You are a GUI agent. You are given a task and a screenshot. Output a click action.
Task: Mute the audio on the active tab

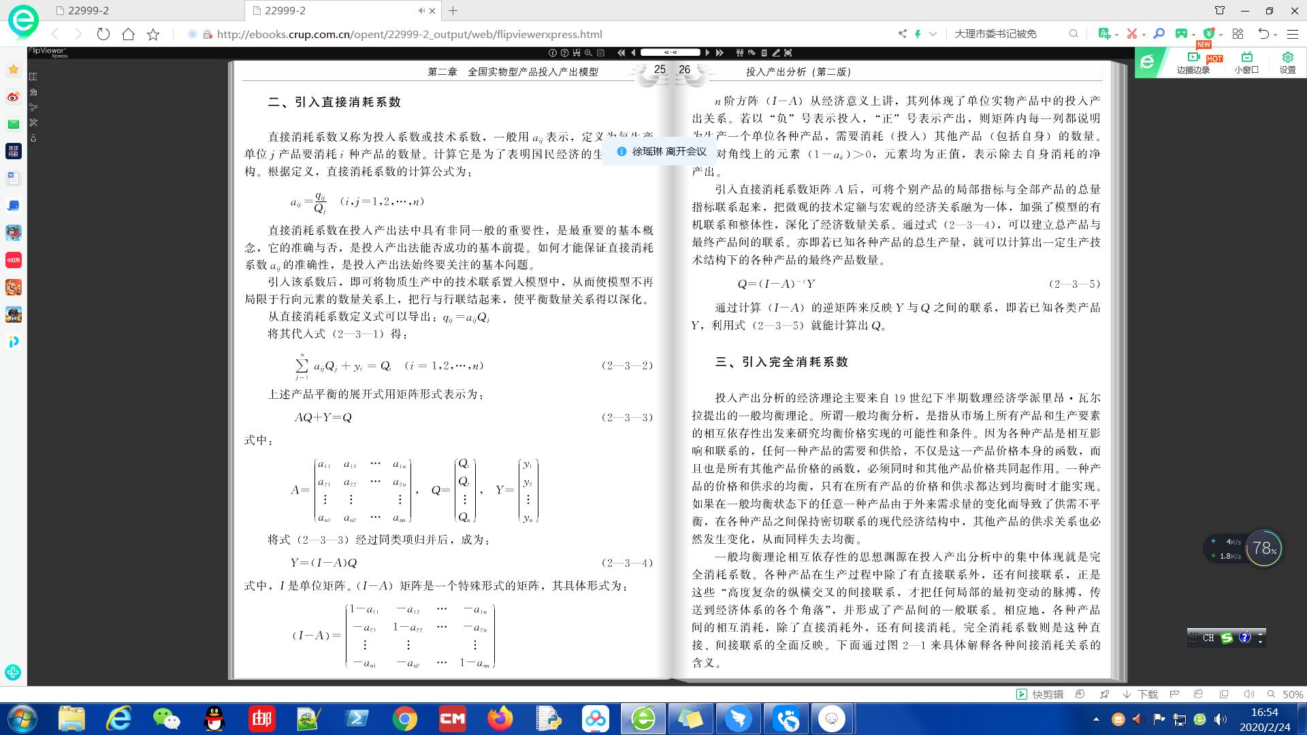(x=421, y=10)
